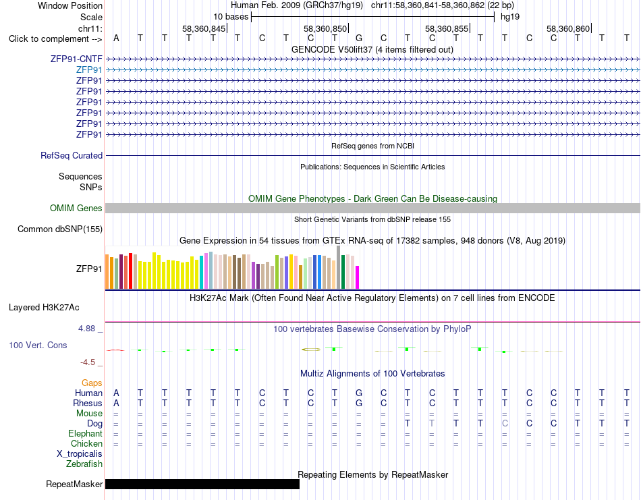
Task: Click the chr11:58,360,841-58,360,862 position text
Action: click(443, 5)
